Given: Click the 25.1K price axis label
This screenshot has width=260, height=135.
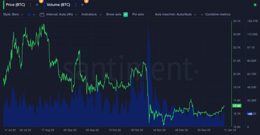Looking at the screenshot, I should [x=237, y=21].
